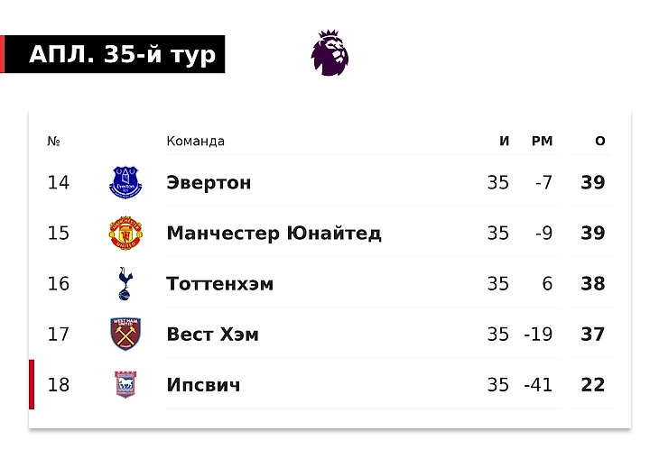Click the West Ham club crest

pyautogui.click(x=125, y=335)
